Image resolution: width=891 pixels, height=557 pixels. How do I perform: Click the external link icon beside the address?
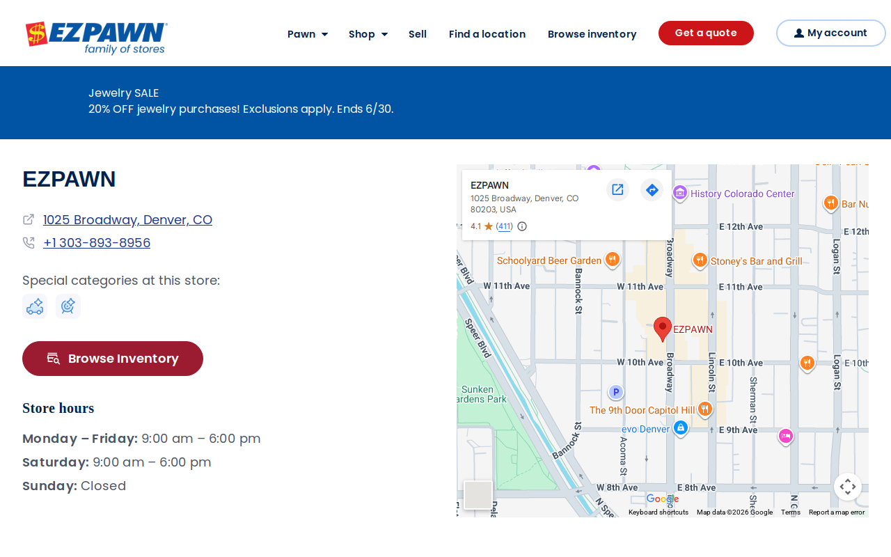pyautogui.click(x=29, y=219)
